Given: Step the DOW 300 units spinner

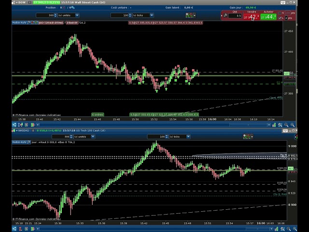Looking at the screenshot, I should [x=56, y=15].
